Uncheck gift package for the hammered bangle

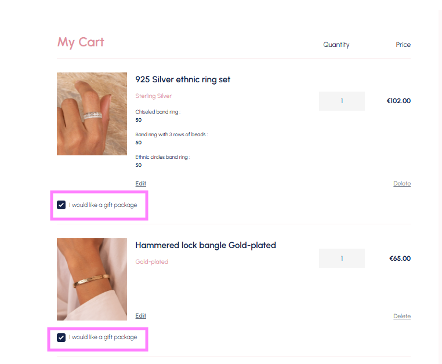coord(61,337)
